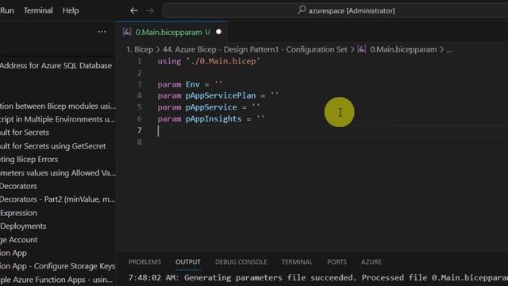This screenshot has height=286, width=508.
Task: Click line number 2 in gutter
Action: (x=140, y=72)
